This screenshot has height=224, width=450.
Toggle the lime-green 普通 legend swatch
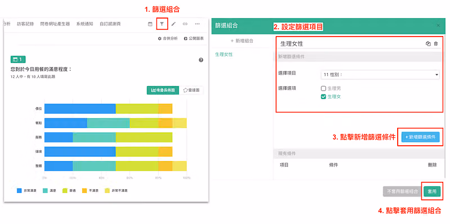[x=65, y=190]
